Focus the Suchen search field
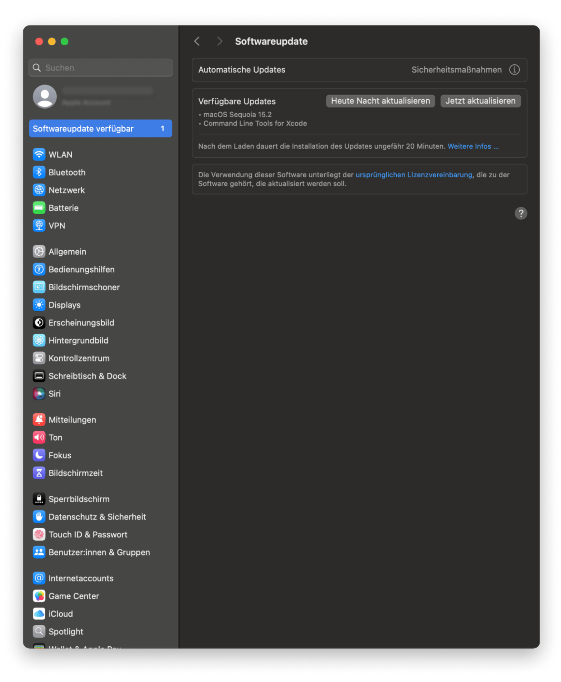Viewport: 561px width, 682px height. [x=100, y=67]
